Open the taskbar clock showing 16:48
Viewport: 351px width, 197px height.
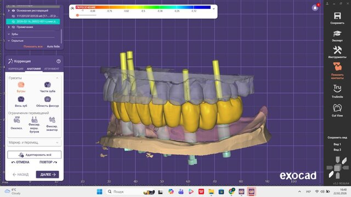point(340,192)
